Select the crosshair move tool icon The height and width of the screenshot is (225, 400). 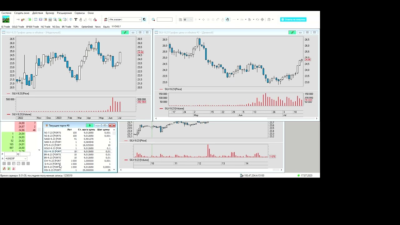[203, 19]
